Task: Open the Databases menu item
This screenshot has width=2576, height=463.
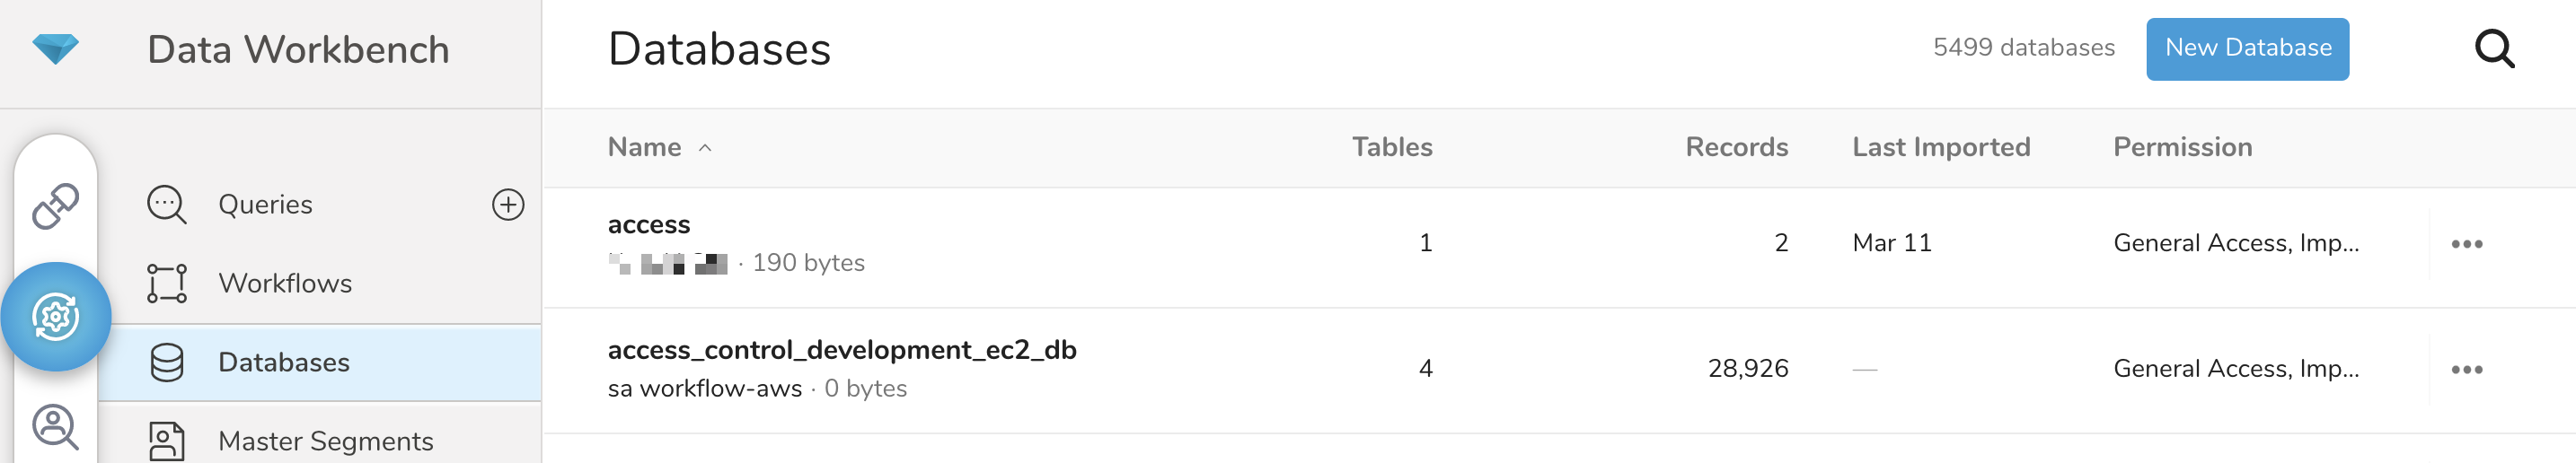Action: coord(284,362)
